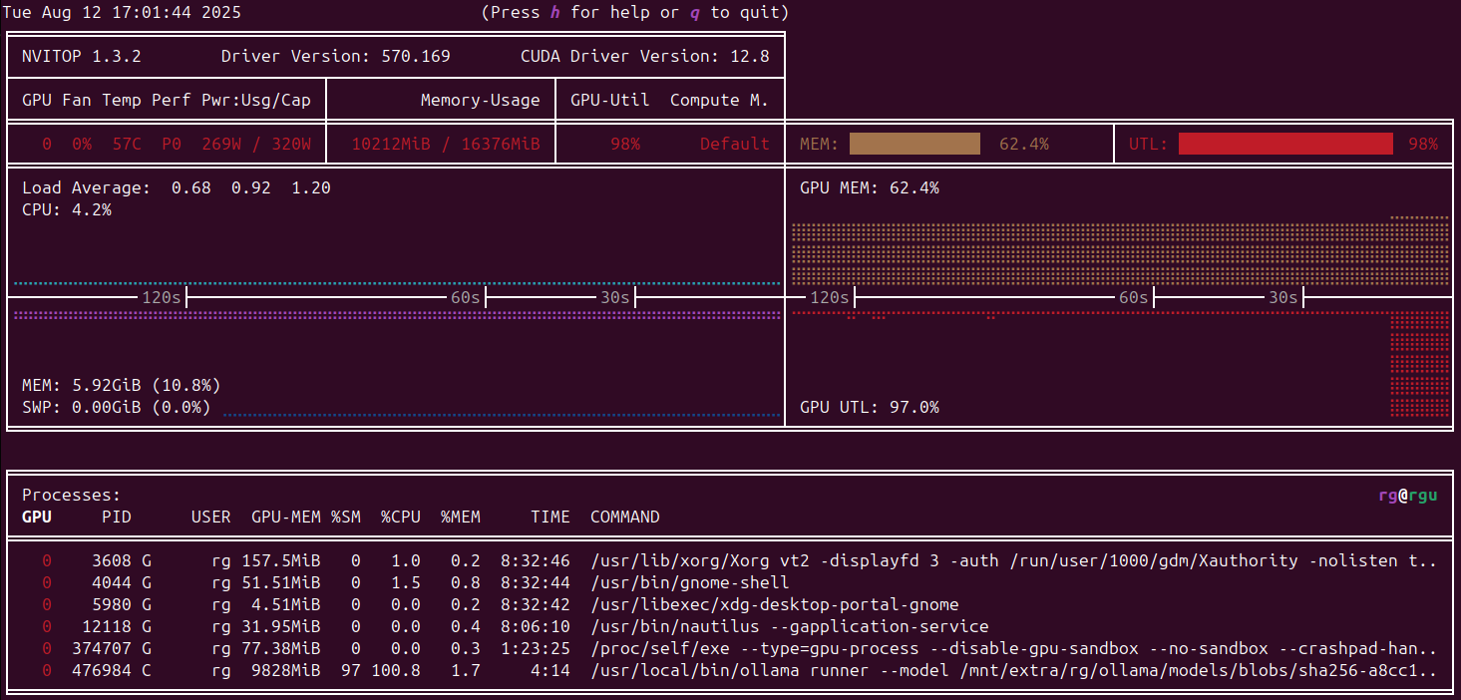Click the MEM 62.4% gauge bar
1461x700 pixels.
click(x=913, y=144)
